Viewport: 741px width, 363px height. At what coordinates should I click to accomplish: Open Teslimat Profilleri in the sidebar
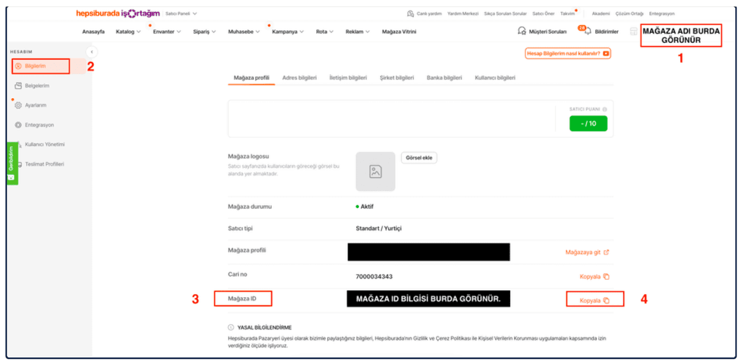coord(45,164)
